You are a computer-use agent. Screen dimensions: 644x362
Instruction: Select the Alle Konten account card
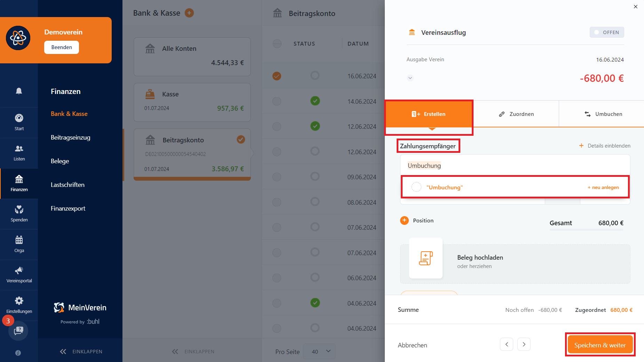pos(192,57)
